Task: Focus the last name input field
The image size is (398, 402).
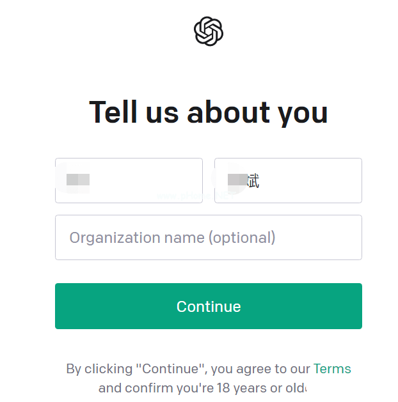Action: pos(288,181)
